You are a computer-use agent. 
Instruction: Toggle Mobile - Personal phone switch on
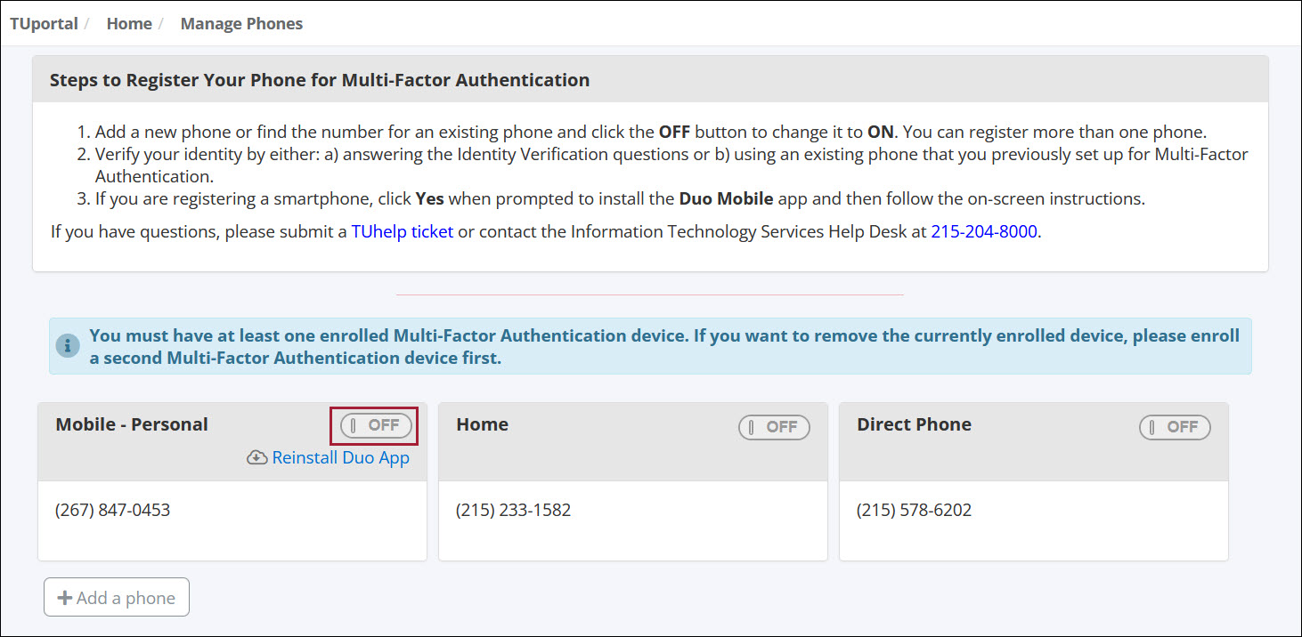tap(376, 425)
